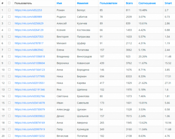This screenshot has width=175, height=139.
Task: Visit the vk.com/id3997919 profile link
Action: [30, 129]
